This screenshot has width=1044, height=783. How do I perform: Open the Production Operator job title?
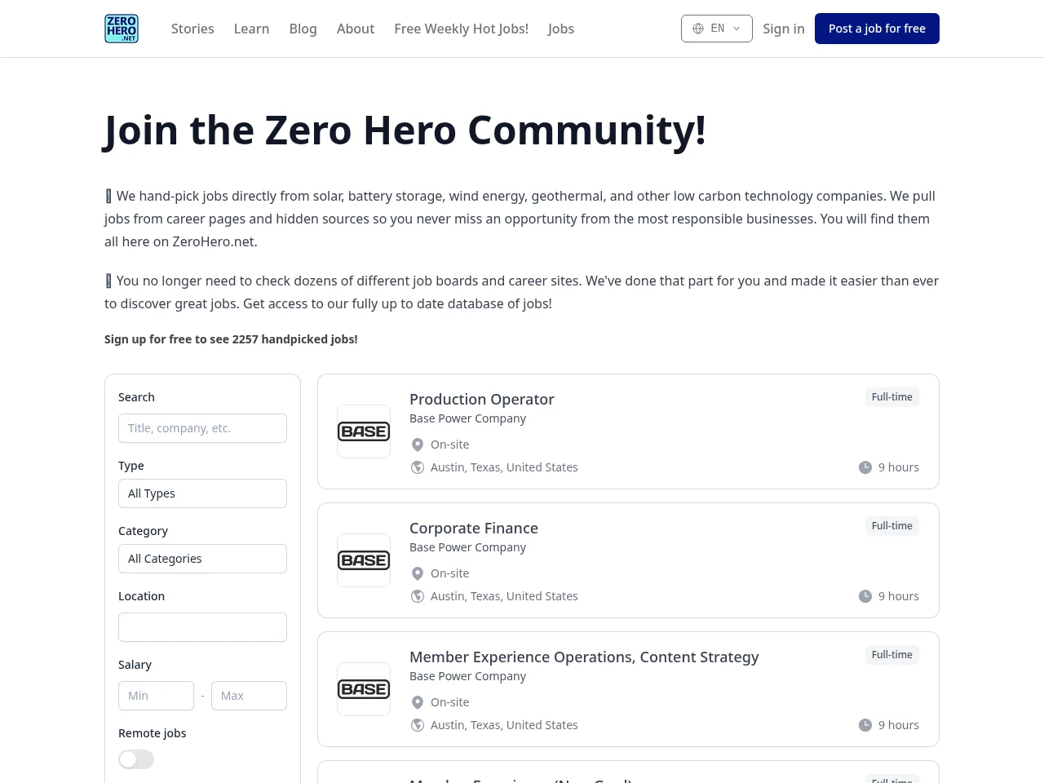pyautogui.click(x=482, y=399)
